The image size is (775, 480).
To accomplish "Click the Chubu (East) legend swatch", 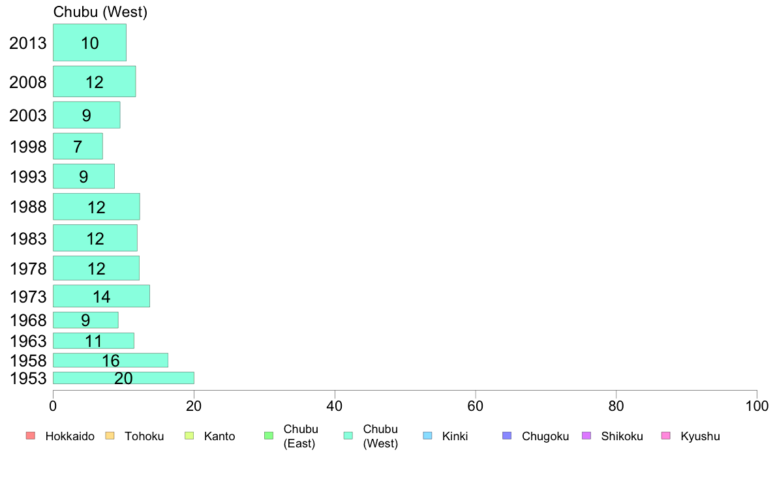I will (x=269, y=436).
